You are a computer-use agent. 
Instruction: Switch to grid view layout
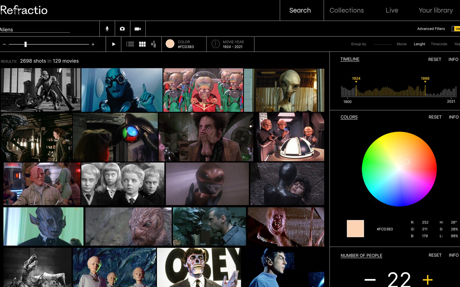pos(142,44)
